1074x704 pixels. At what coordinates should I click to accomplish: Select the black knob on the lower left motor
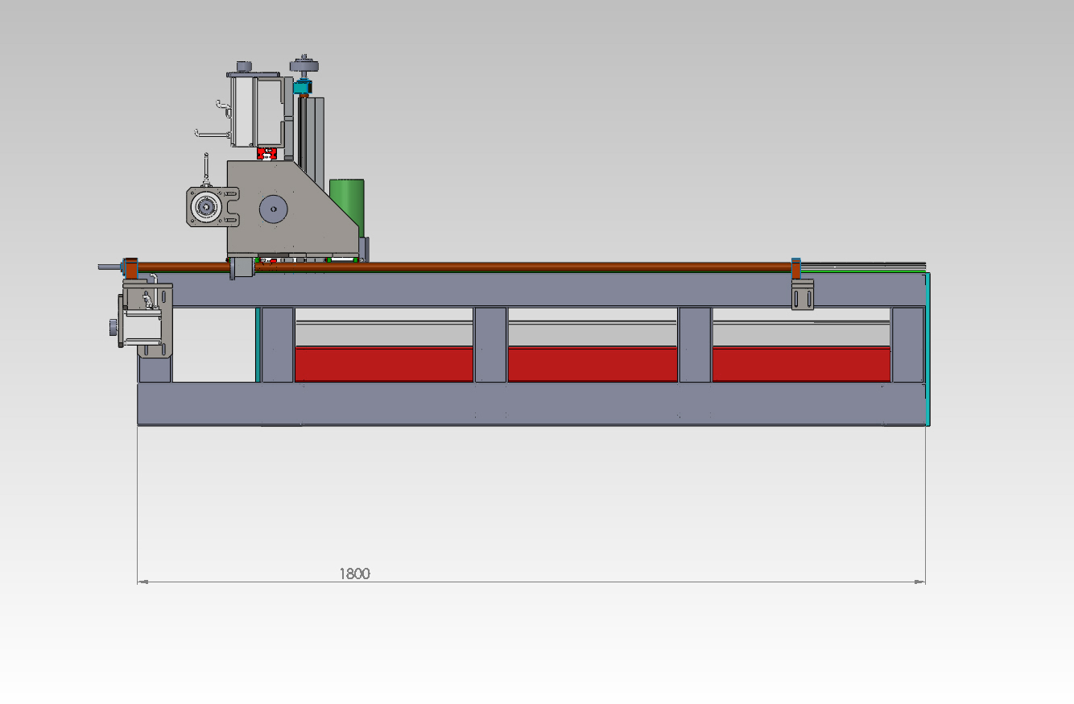coord(111,328)
